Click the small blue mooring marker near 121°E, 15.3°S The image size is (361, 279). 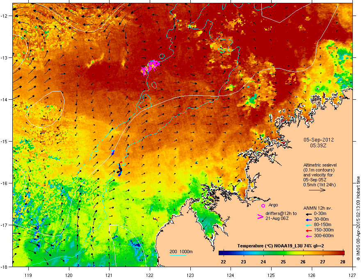point(113,152)
